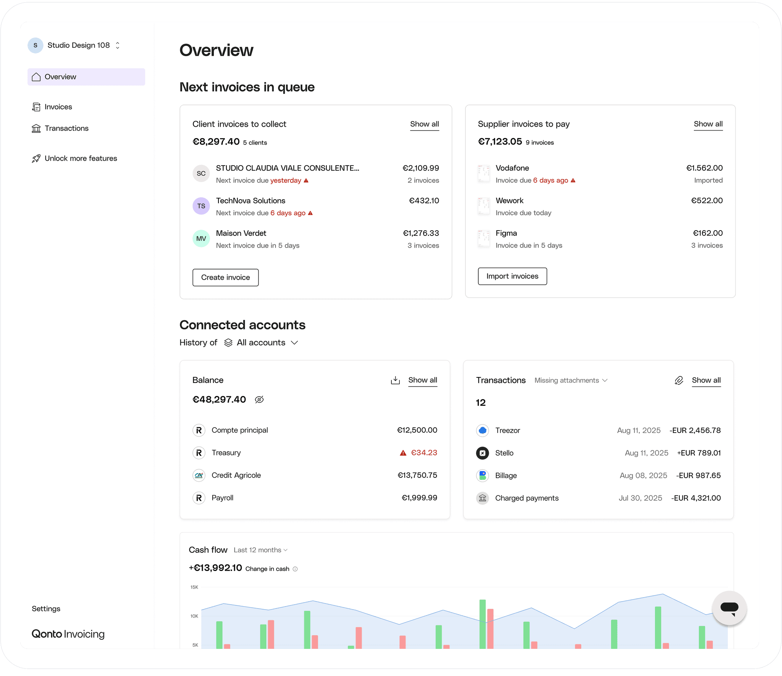Click the Create invoice button
The height and width of the screenshot is (676, 782).
225,277
